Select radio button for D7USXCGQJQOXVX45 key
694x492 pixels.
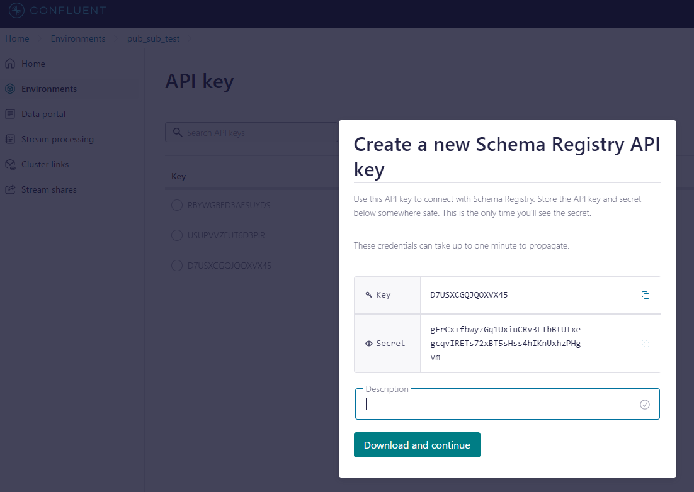pos(177,266)
